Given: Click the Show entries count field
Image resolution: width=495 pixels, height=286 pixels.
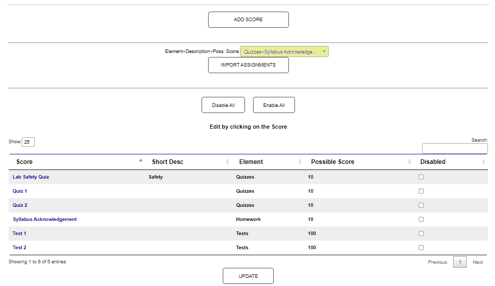Looking at the screenshot, I should [28, 142].
